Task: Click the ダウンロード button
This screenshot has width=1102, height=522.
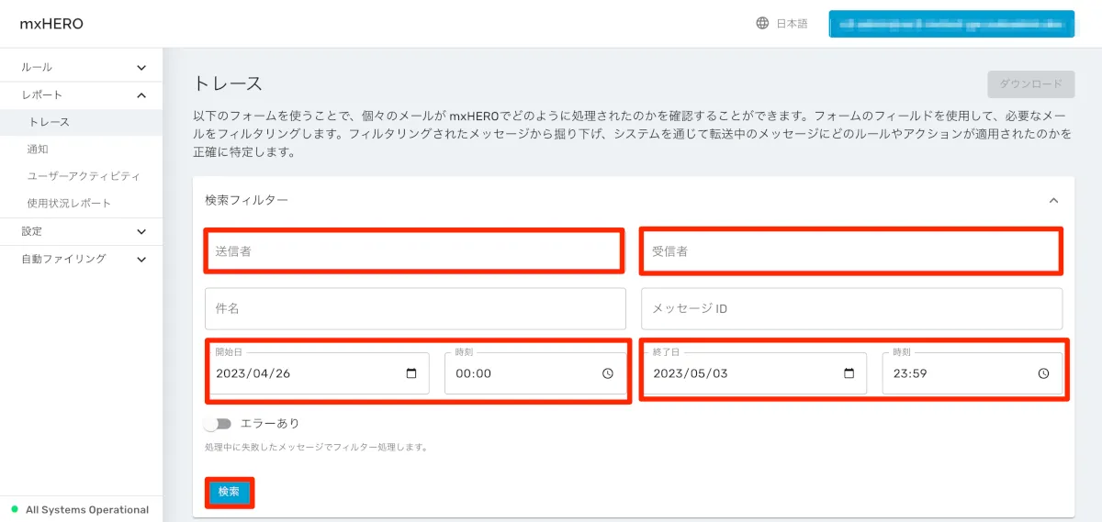Action: point(1030,83)
